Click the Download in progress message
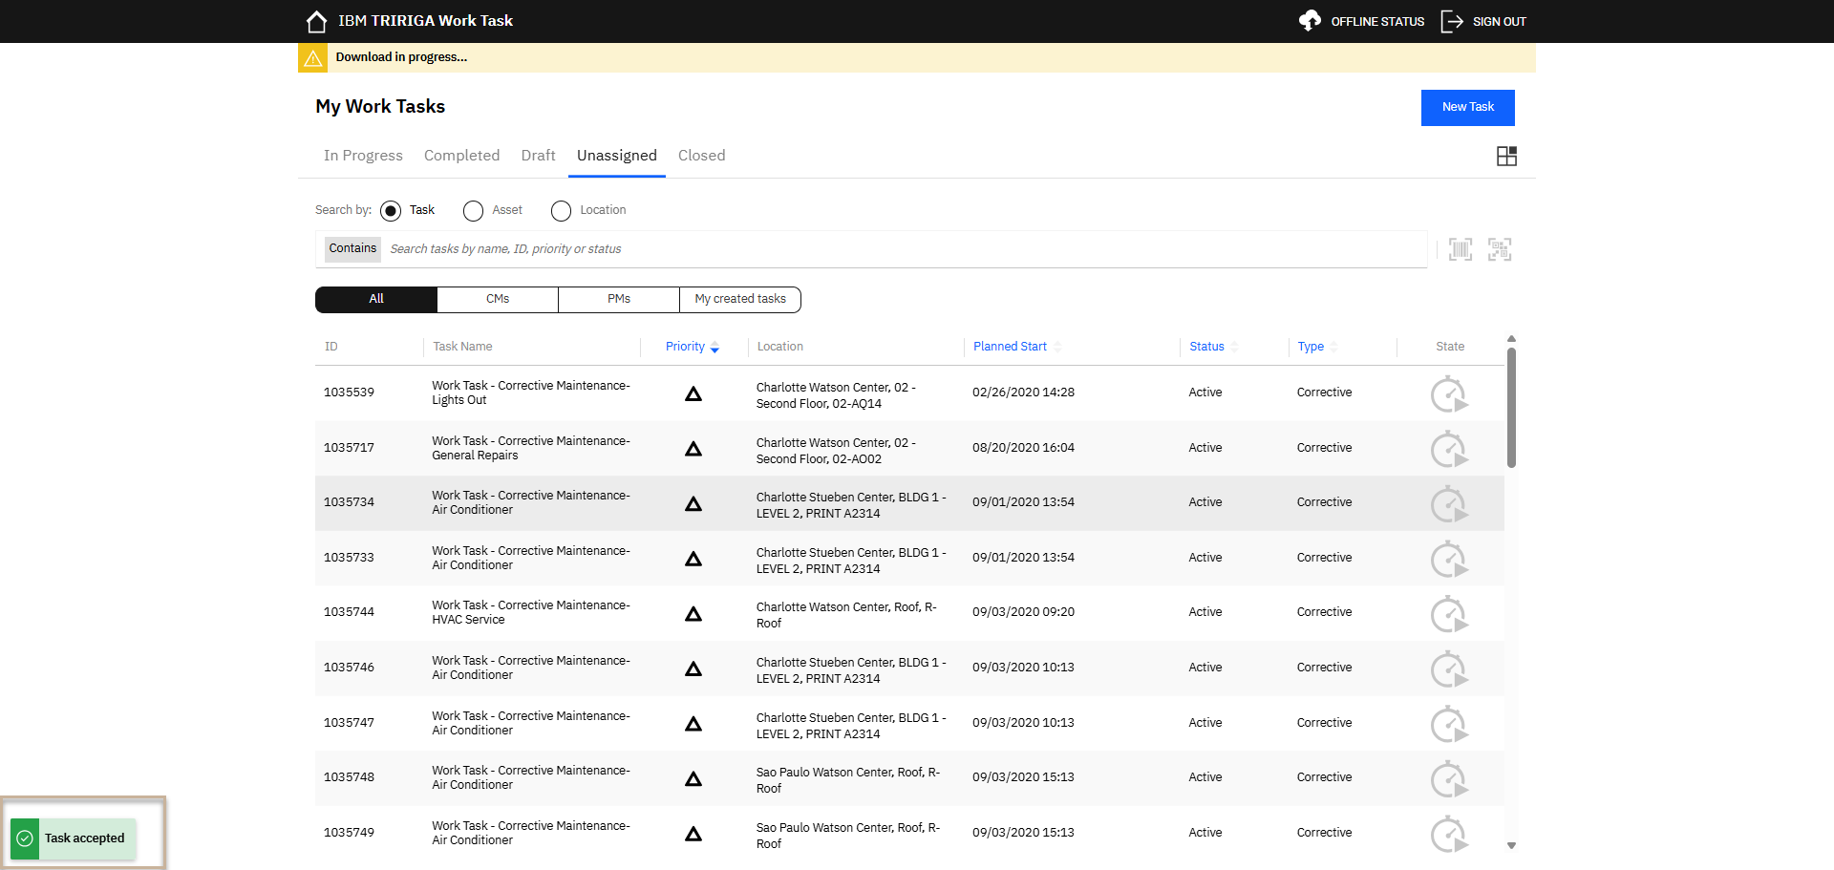Screen dimensions: 1834x870 click(401, 57)
